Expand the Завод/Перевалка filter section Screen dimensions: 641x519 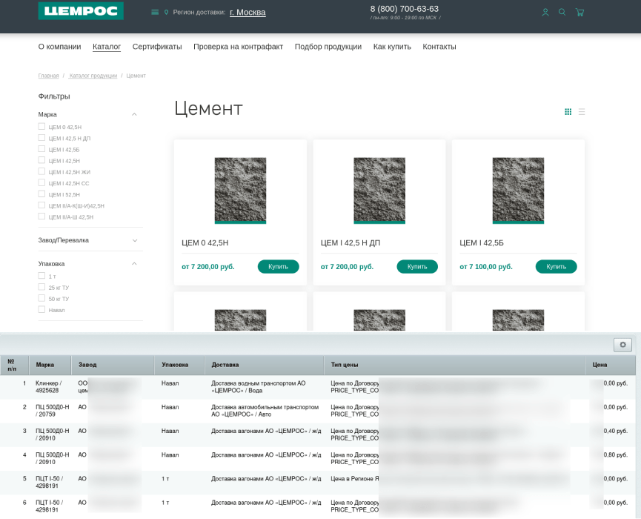[x=134, y=240]
